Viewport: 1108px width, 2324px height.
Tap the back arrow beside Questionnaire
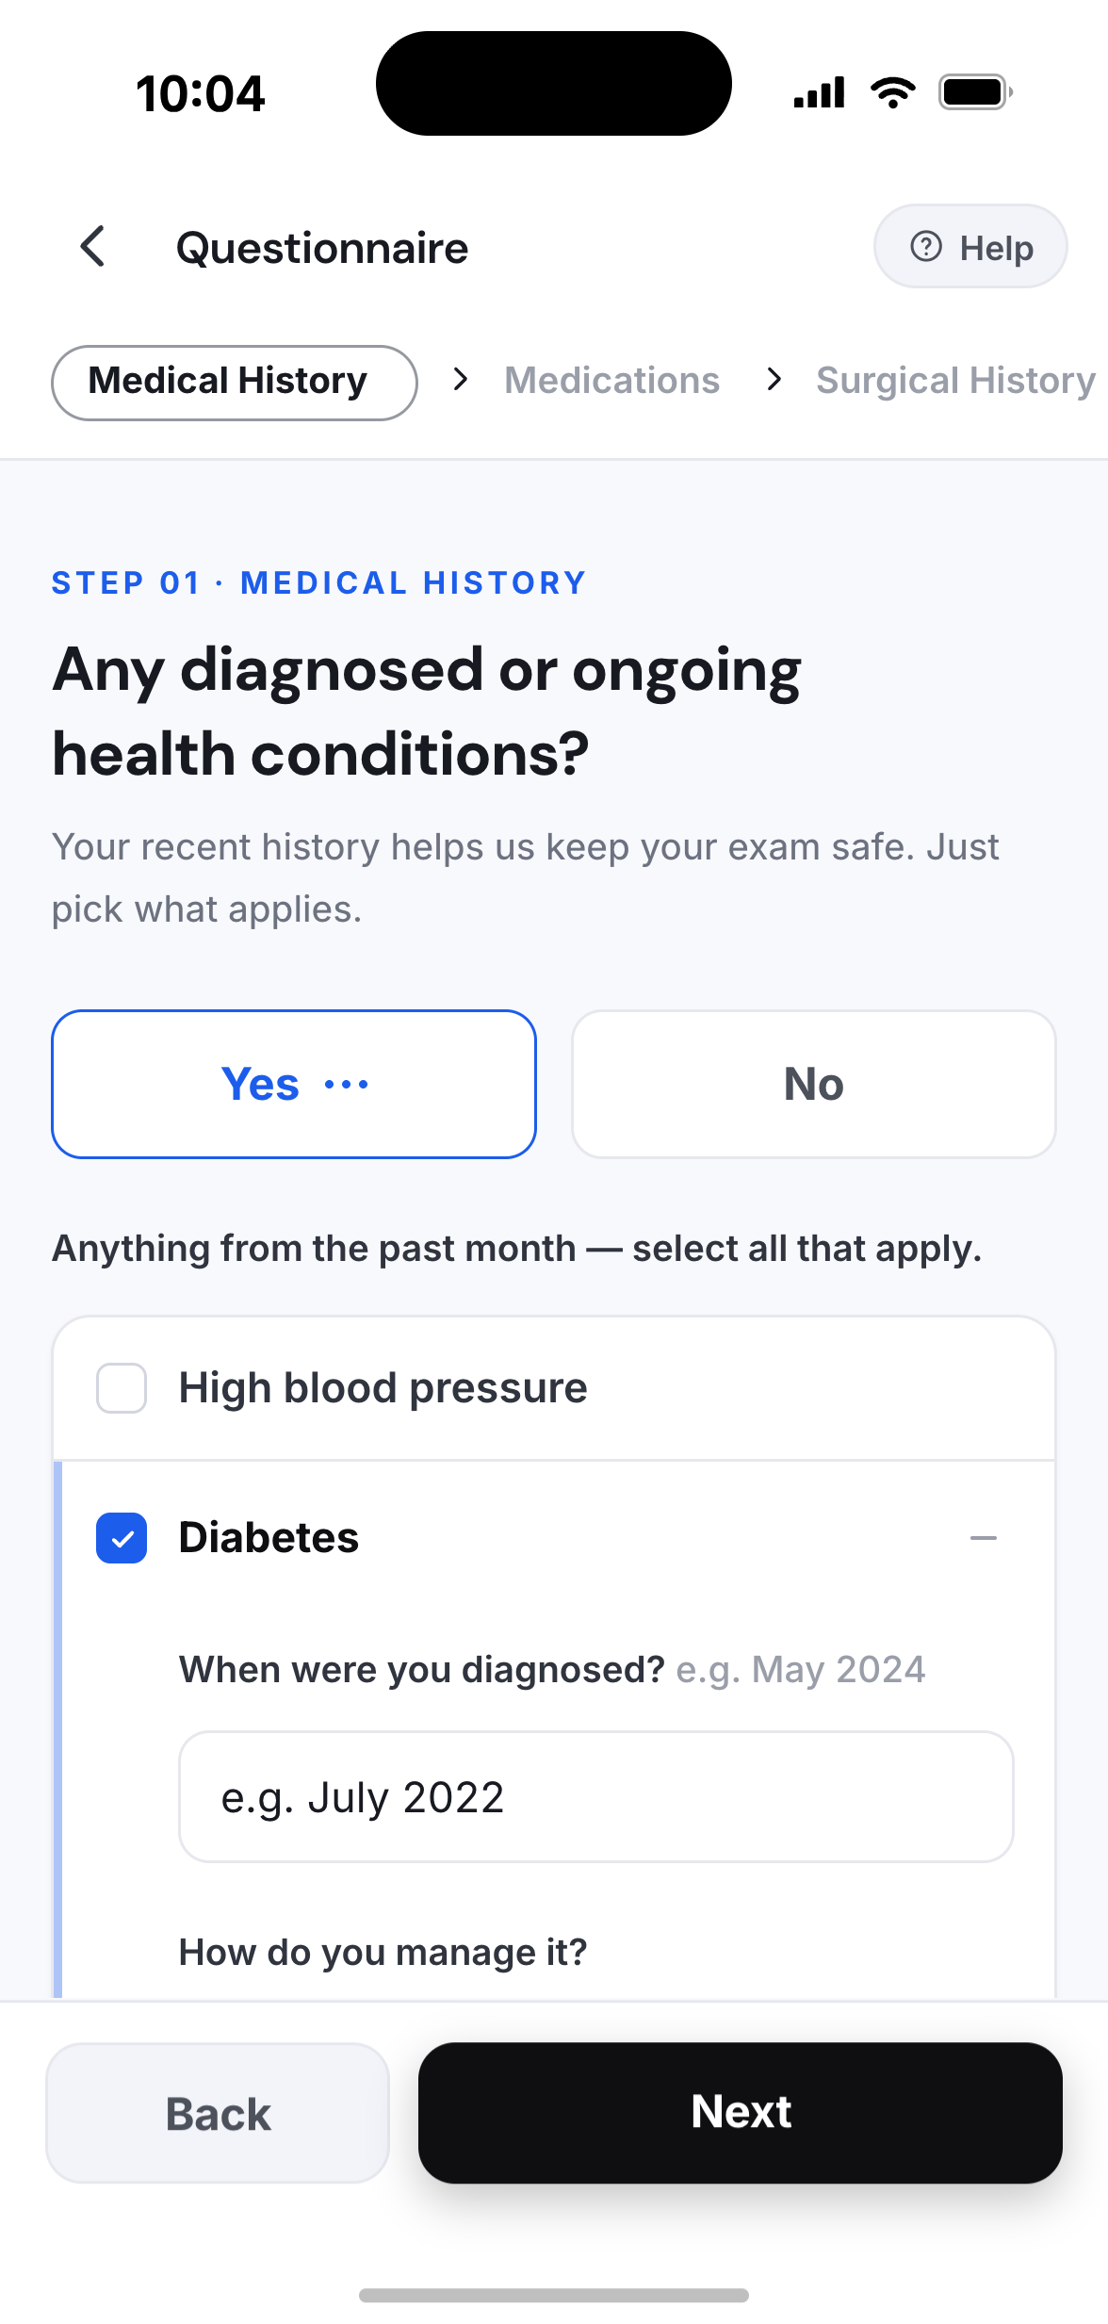pyautogui.click(x=92, y=247)
